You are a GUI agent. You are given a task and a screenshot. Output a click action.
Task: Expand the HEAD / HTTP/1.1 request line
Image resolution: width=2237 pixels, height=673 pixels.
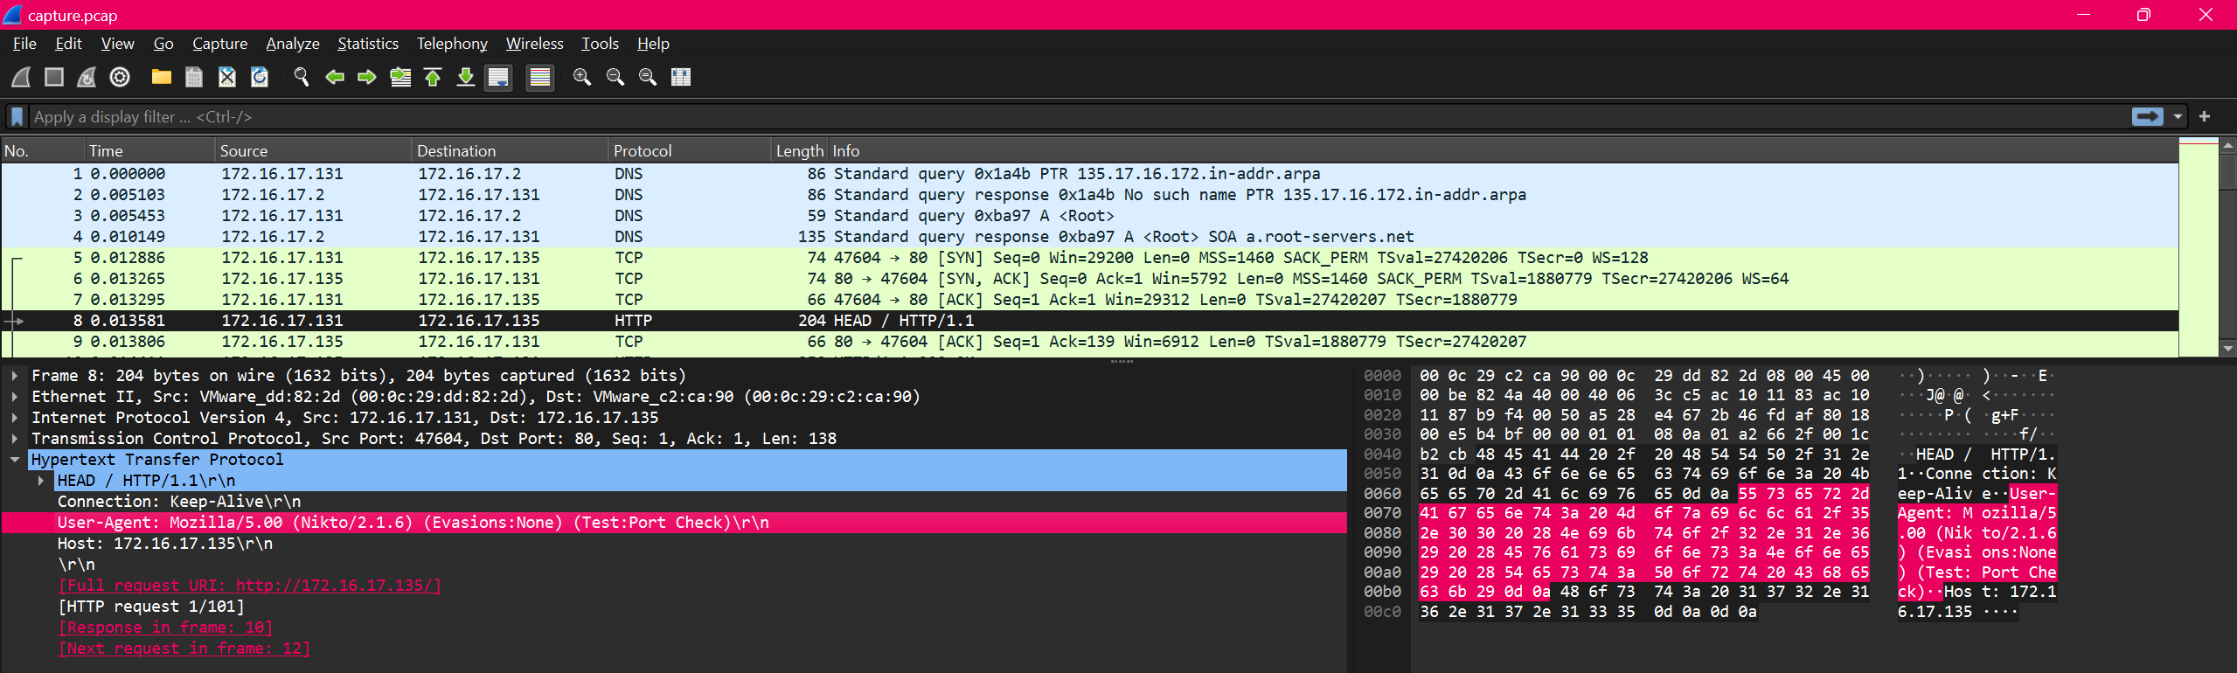41,481
